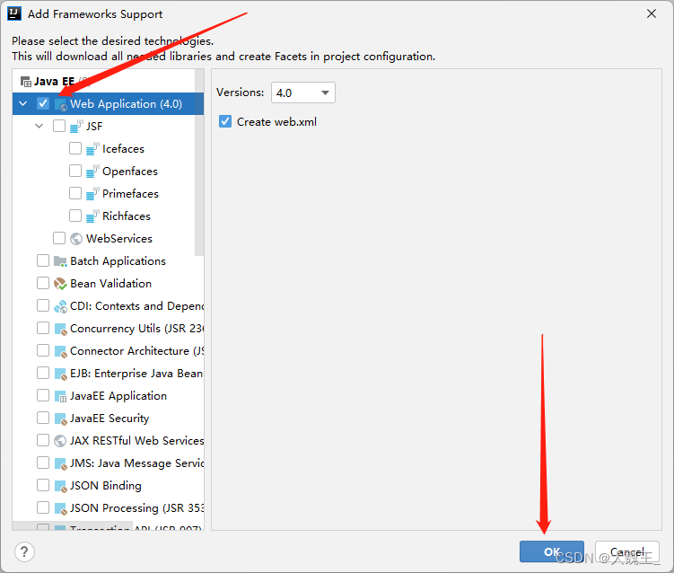
Task: Open the Versions dropdown
Action: click(303, 93)
